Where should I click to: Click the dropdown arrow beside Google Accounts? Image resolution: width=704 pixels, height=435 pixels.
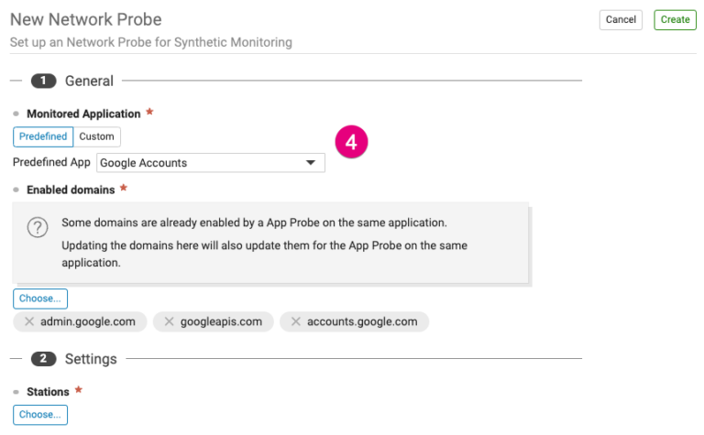(x=310, y=163)
